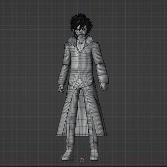Image resolution: width=167 pixels, height=167 pixels.
Task: Click the character's shoe mesh left of the 3D cursor
Action: (x=67, y=155)
